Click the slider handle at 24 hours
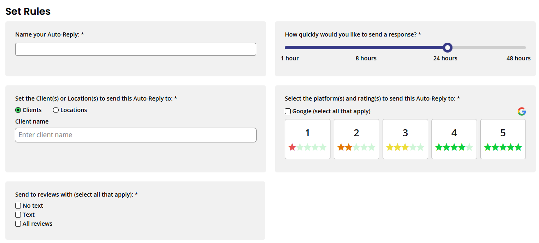The image size is (539, 243). 448,48
